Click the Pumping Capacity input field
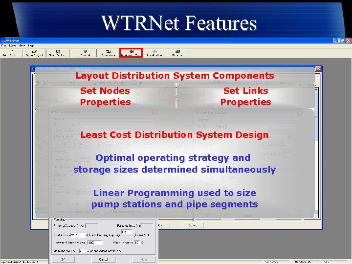This screenshot has width=352, height=264. tap(92, 226)
